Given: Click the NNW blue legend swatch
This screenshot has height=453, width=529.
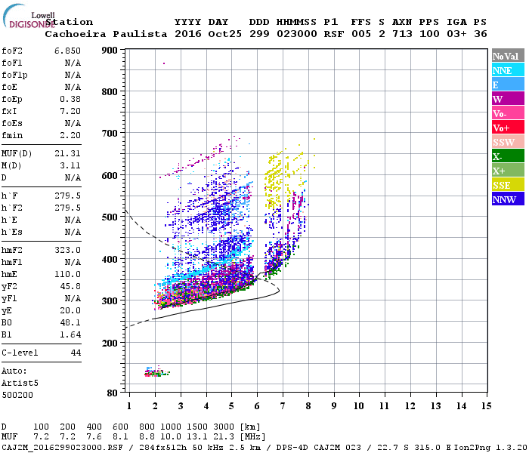Looking at the screenshot, I should 508,199.
